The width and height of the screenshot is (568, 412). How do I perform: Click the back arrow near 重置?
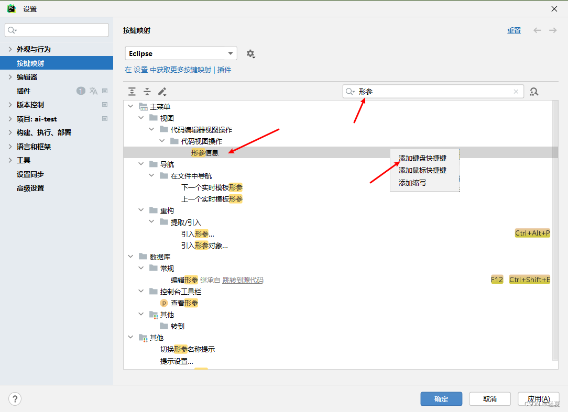[x=537, y=30]
